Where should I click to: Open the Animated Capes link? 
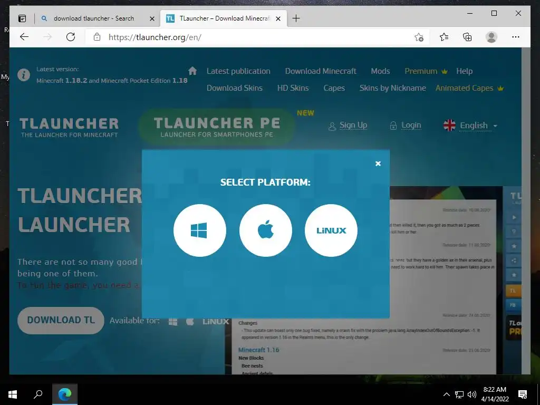pyautogui.click(x=469, y=88)
